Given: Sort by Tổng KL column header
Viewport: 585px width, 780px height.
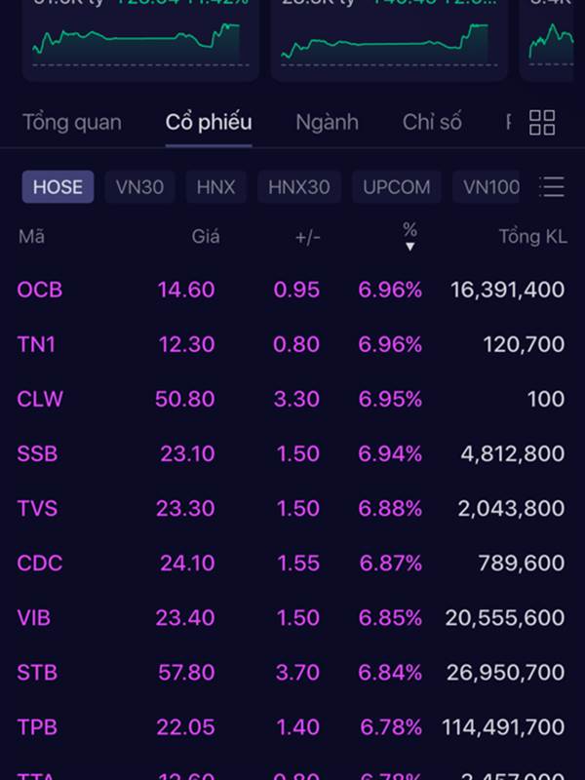Looking at the screenshot, I should 532,236.
